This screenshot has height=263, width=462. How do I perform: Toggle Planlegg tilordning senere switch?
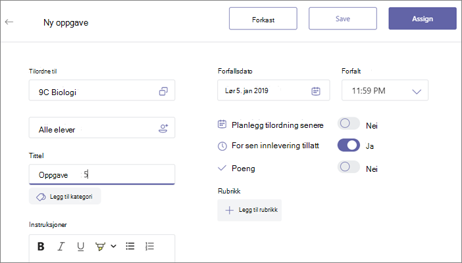[x=349, y=123]
